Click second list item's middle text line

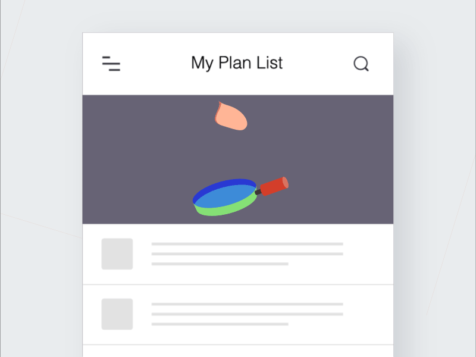pyautogui.click(x=247, y=314)
